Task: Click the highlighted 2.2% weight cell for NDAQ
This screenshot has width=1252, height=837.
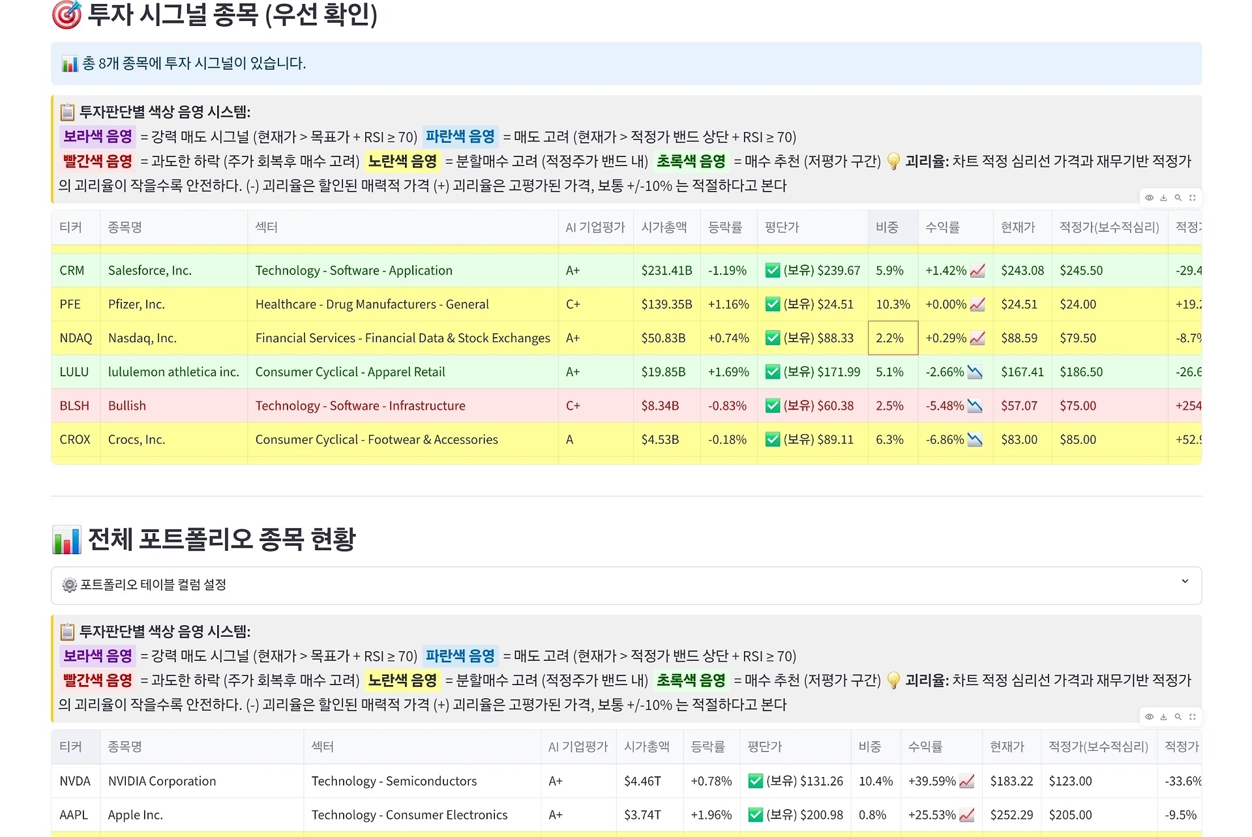Action: [892, 338]
